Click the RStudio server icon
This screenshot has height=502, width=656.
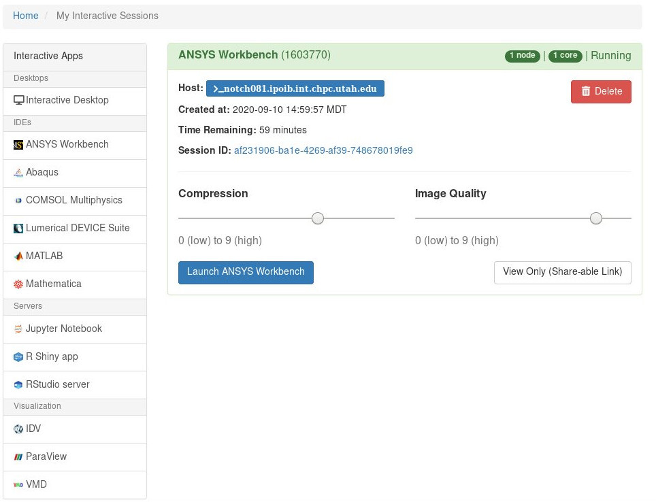click(18, 385)
